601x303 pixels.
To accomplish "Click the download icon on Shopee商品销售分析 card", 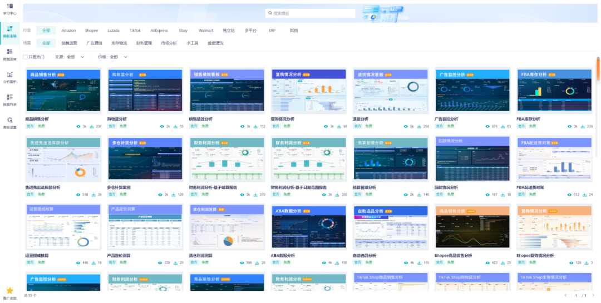I will click(503, 263).
